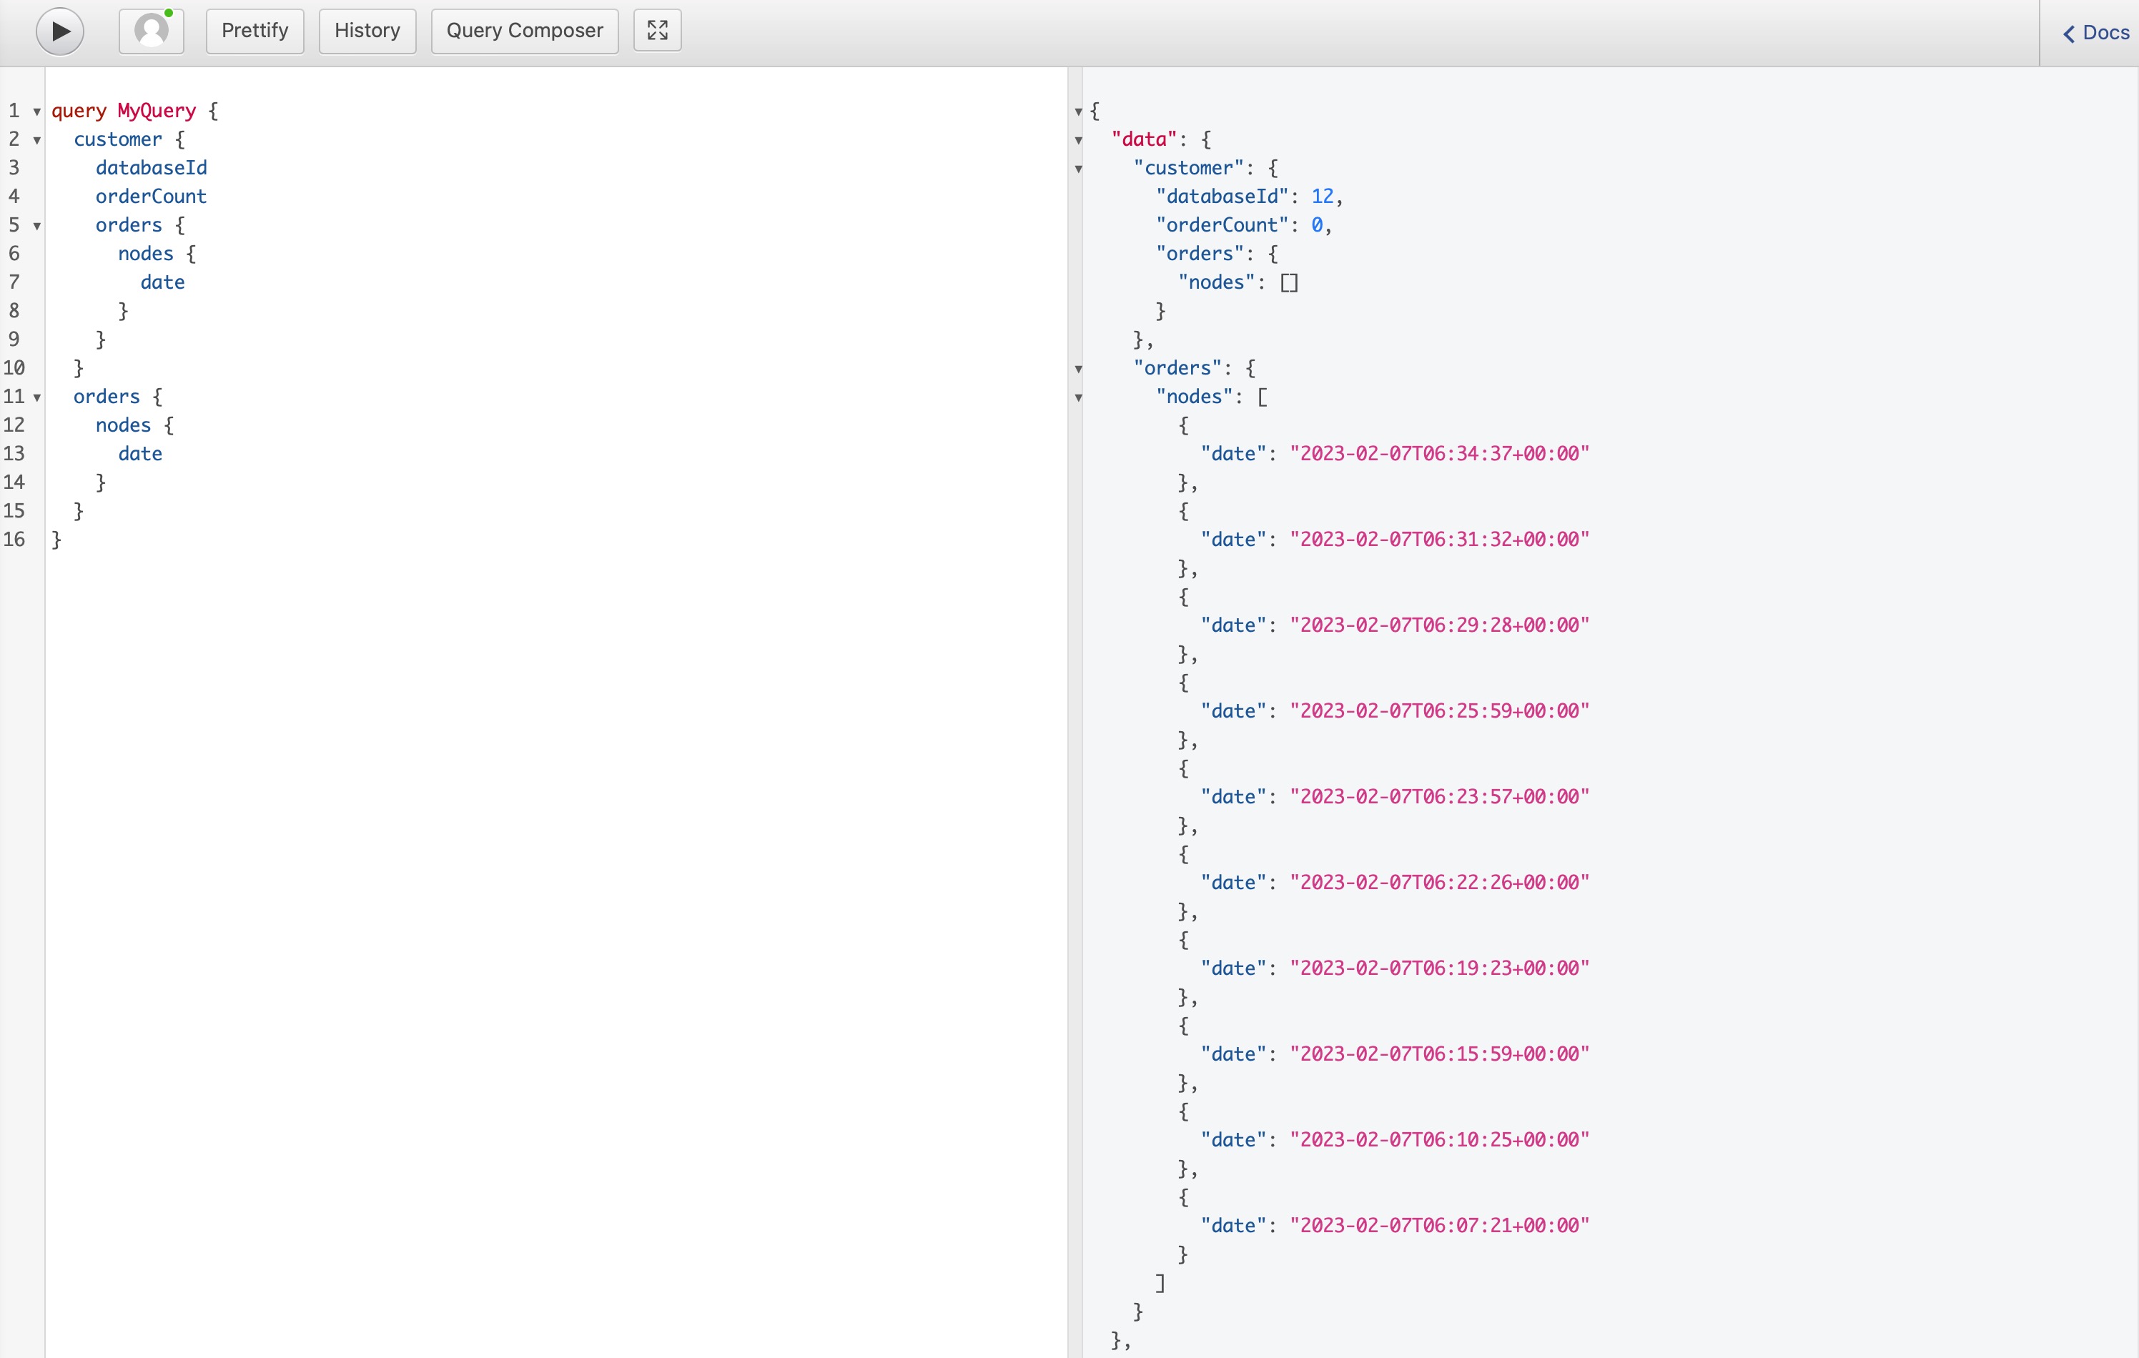Click the databaseId value 12 in results
Screen dimensions: 2139x1358
1323,197
